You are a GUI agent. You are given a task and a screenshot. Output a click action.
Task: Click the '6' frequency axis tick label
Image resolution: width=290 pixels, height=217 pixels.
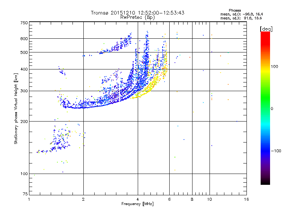pyautogui.click(x=169, y=199)
